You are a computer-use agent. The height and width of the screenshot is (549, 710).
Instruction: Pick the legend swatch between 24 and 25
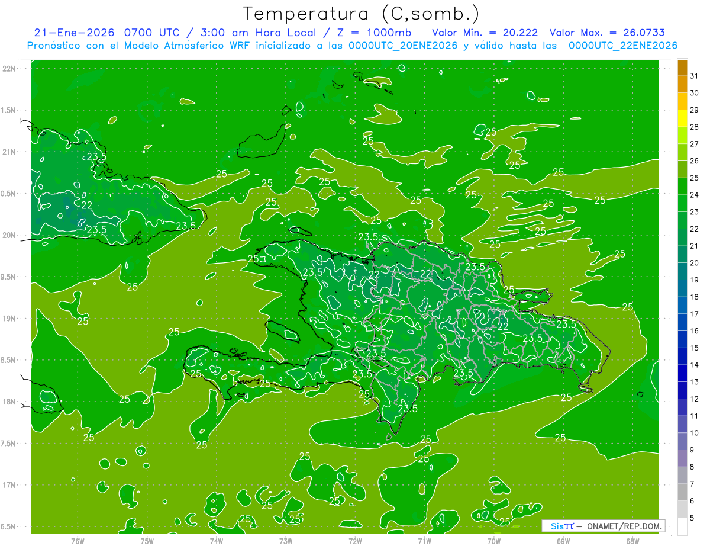[x=682, y=187]
